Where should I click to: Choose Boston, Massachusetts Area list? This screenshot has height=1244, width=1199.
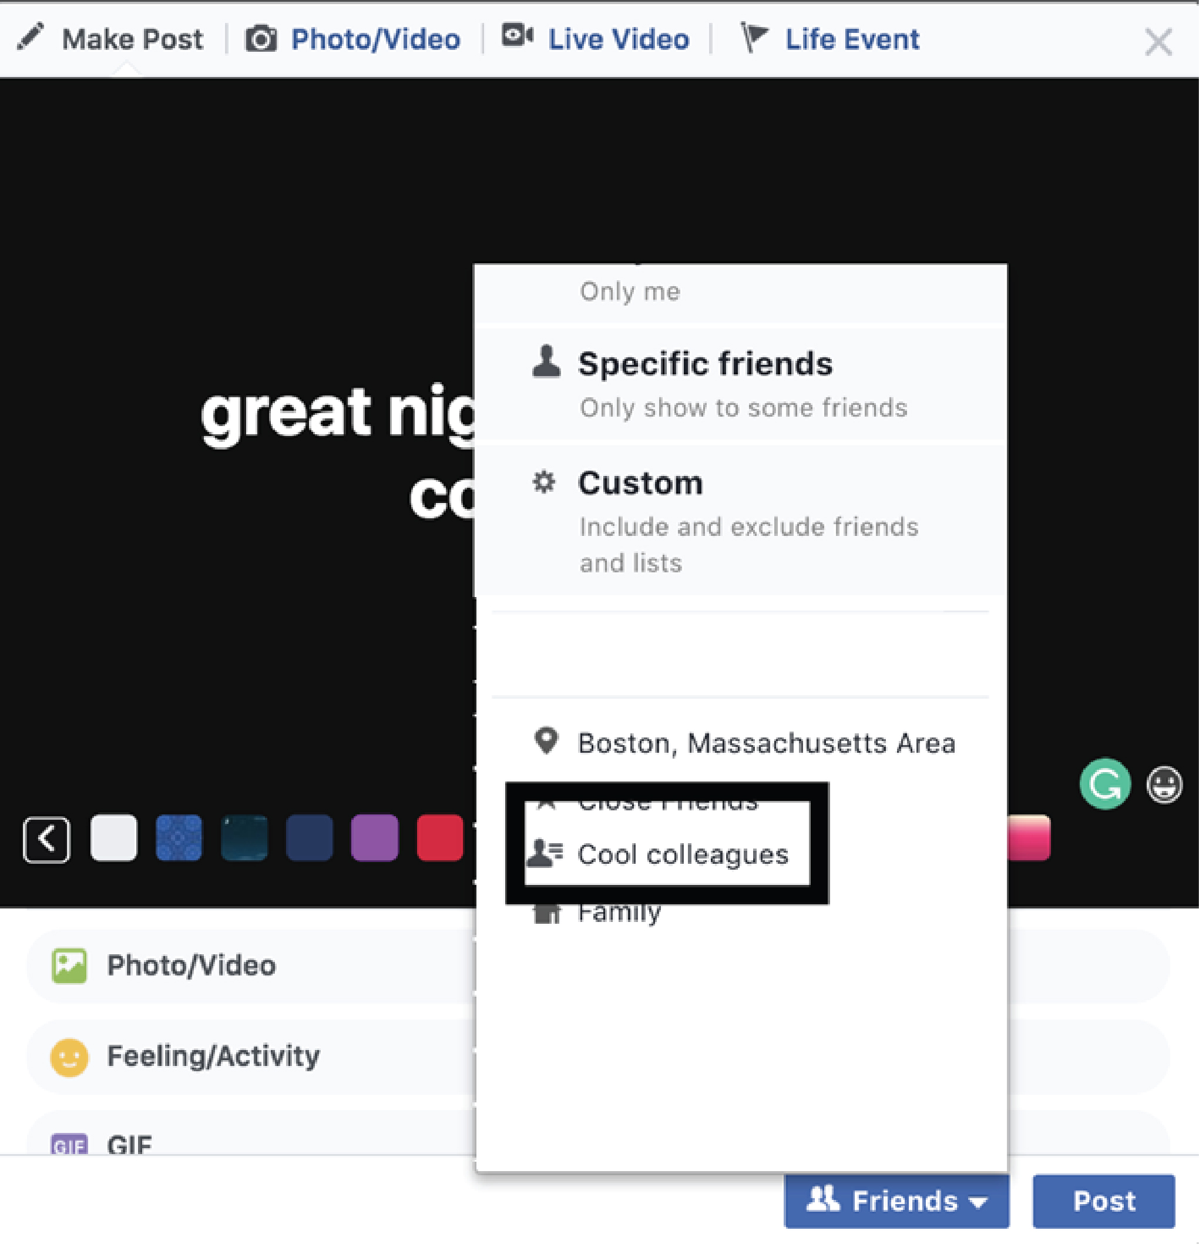click(765, 743)
